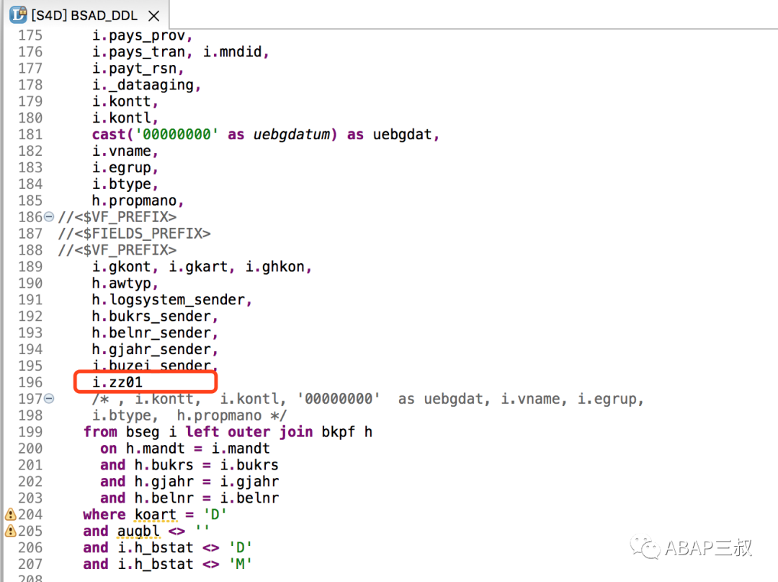Click 'i.gjahr' on line 202
Screen dimensions: 778x582
click(249, 482)
